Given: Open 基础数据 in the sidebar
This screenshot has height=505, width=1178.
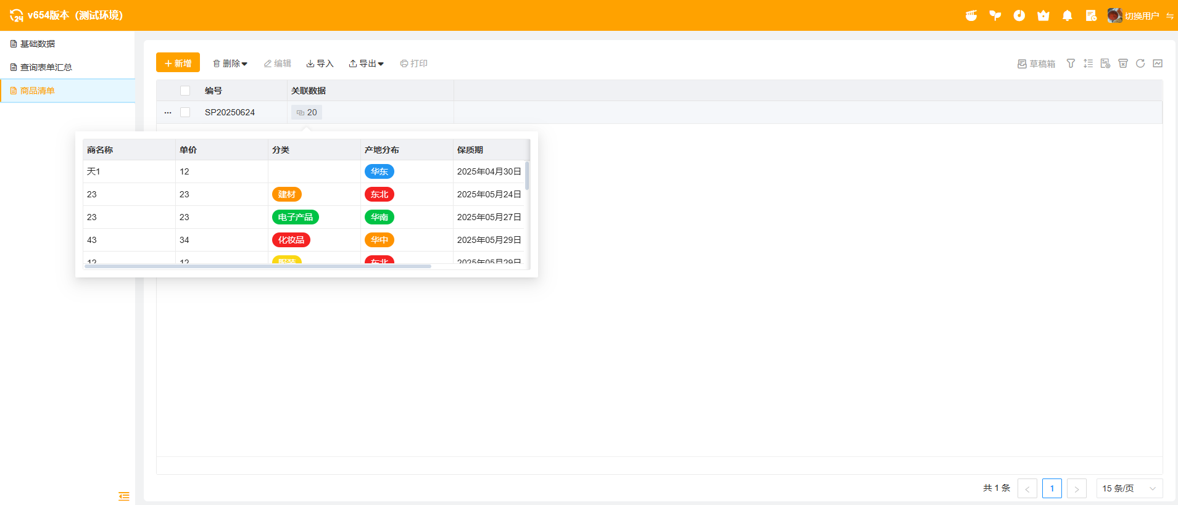Looking at the screenshot, I should [38, 44].
